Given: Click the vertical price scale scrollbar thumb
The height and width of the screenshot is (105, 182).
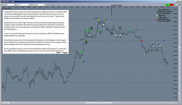Looking at the screenshot, I should tap(180, 48).
